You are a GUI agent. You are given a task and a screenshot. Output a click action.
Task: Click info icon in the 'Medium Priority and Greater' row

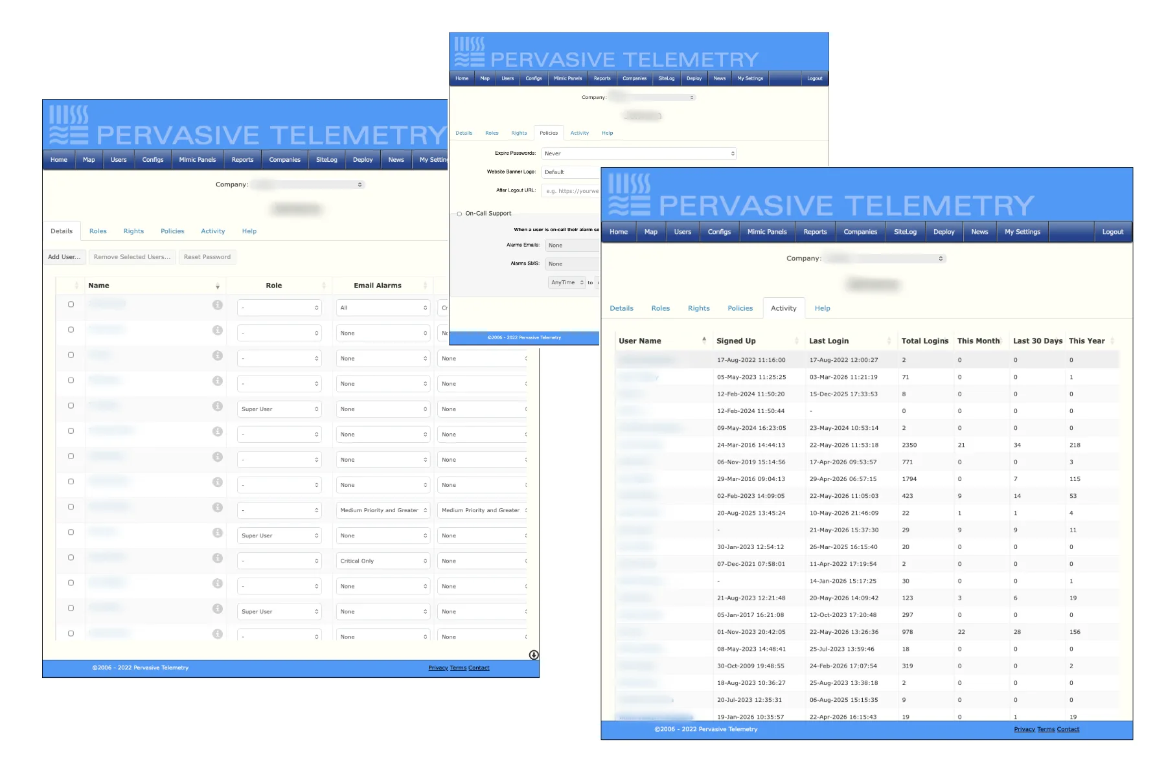(218, 508)
